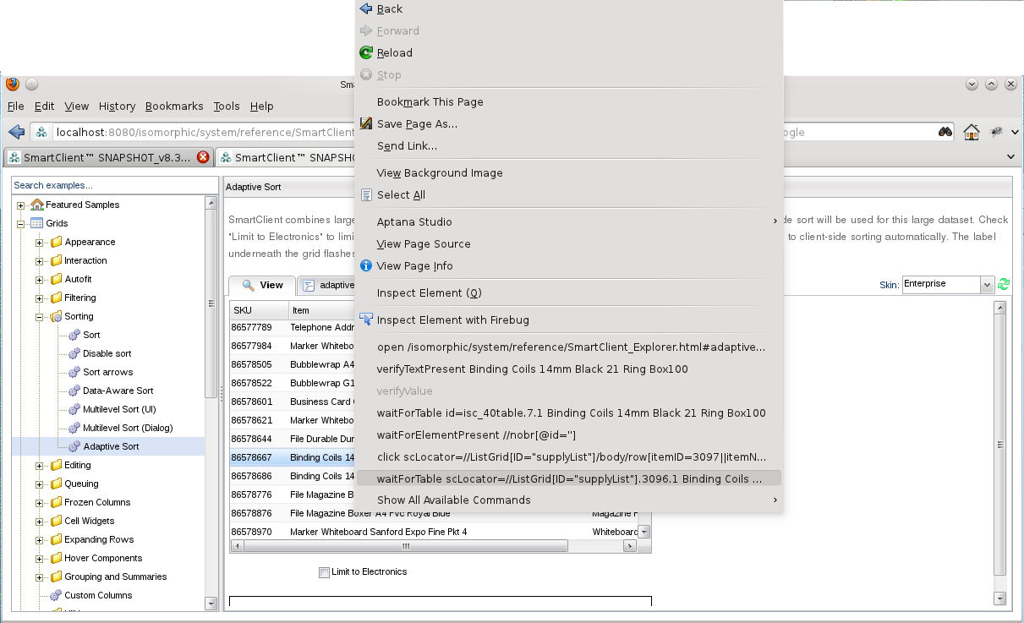Click the browser Back arrow toolbar icon
1024x623 pixels.
click(x=16, y=132)
